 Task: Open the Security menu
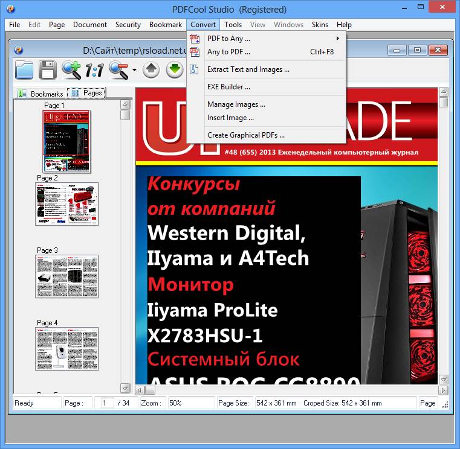click(128, 25)
